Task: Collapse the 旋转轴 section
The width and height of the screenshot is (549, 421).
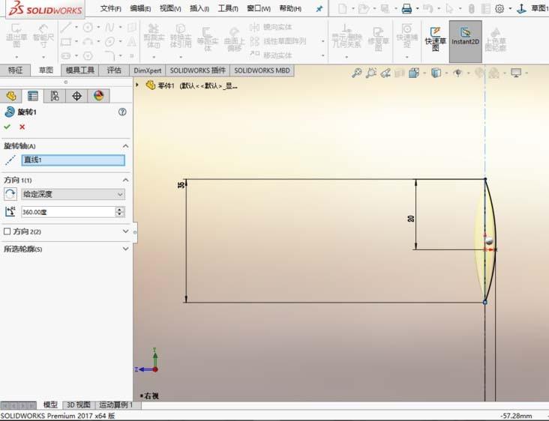Action: click(x=125, y=146)
